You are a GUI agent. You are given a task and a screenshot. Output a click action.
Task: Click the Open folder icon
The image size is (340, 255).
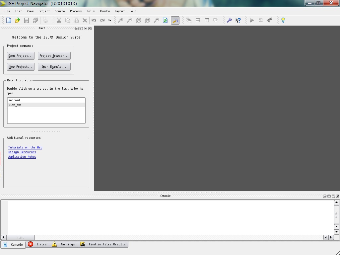pos(17,20)
